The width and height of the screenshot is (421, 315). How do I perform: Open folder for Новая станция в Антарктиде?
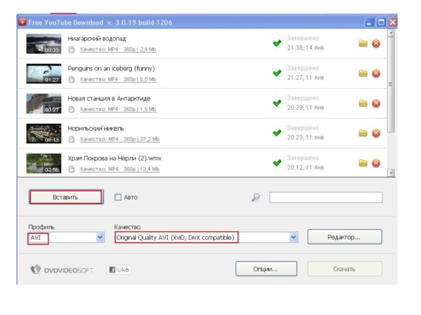tap(363, 103)
